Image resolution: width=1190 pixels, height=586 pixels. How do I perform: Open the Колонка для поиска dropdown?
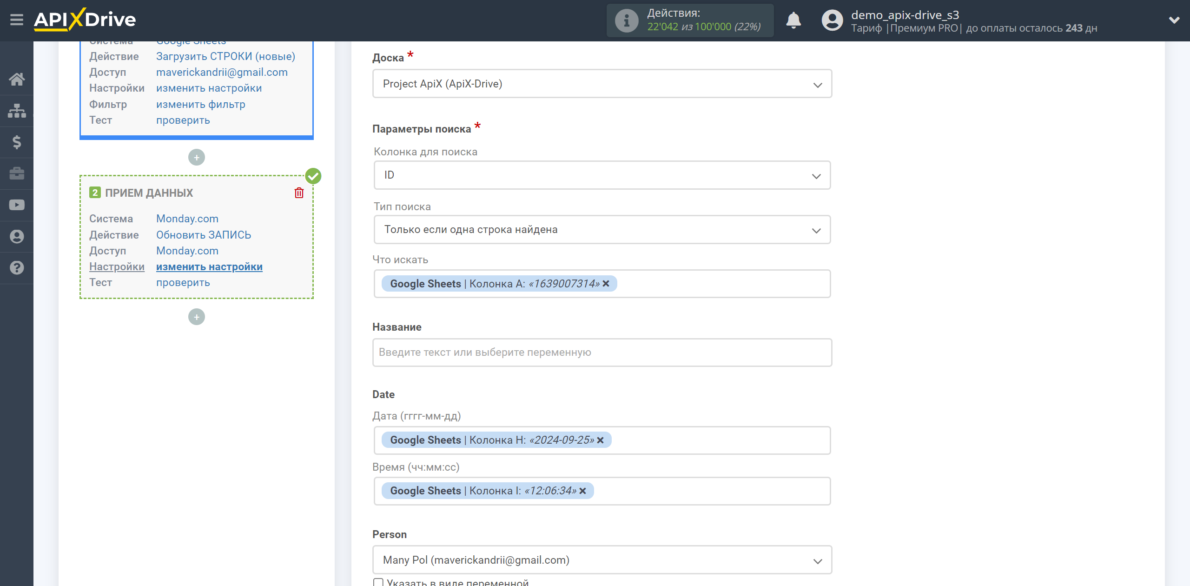(602, 175)
